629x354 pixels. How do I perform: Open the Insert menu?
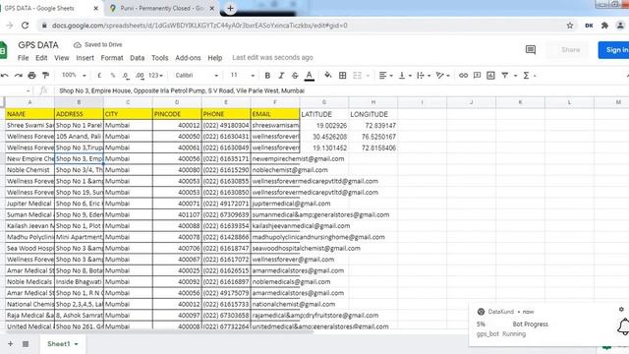pos(86,58)
